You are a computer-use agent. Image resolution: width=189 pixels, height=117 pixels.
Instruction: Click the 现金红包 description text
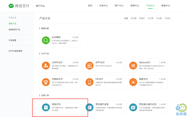65,109
